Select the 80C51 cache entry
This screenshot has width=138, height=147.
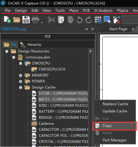tap(63, 99)
